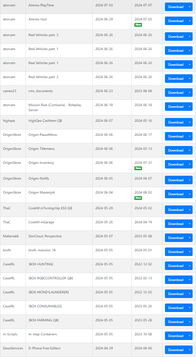This screenshot has width=196, height=357.
Task: Download CodeM mGarage
Action: [x=176, y=224]
